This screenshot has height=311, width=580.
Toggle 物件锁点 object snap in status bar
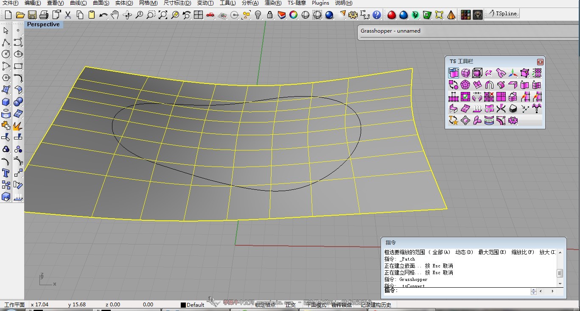[x=342, y=305]
